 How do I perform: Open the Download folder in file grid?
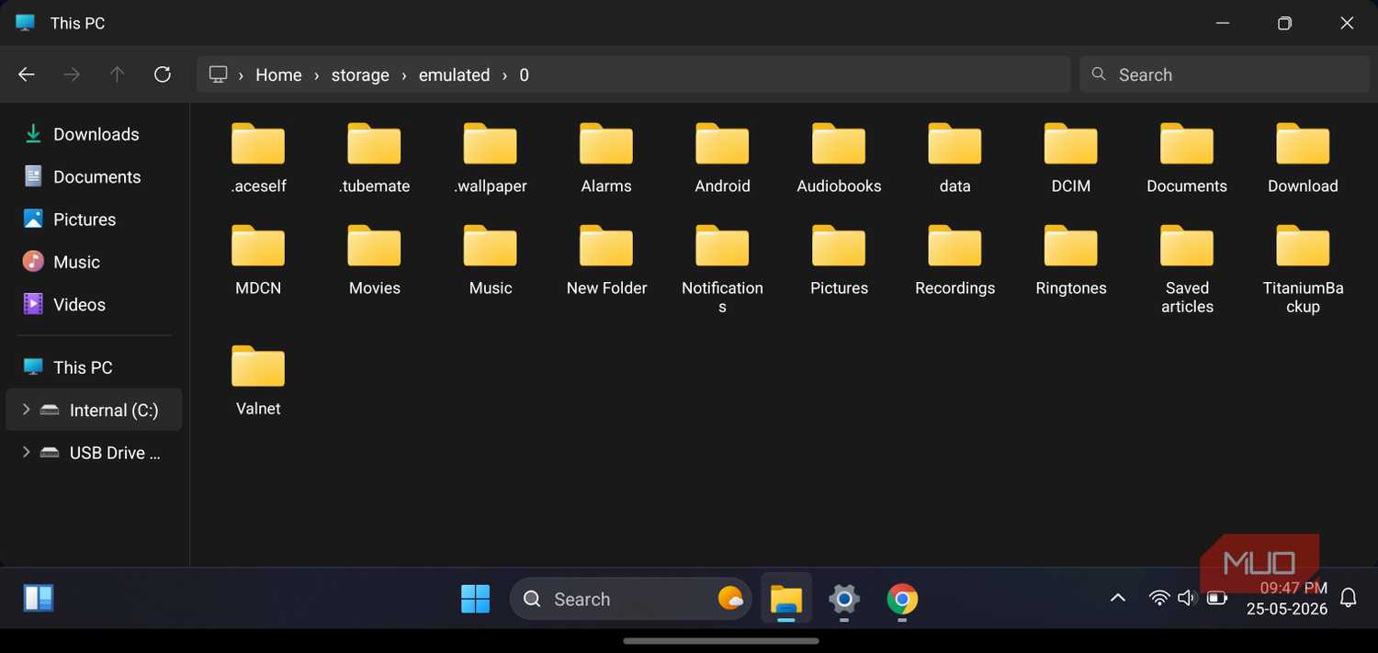coord(1303,159)
